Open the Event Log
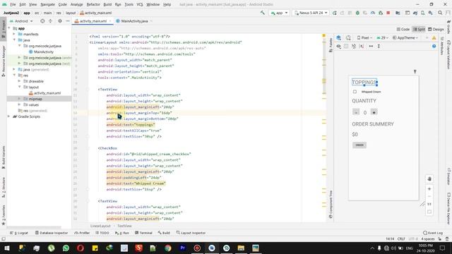Screen dimensions: 452x254 [x=433, y=233]
